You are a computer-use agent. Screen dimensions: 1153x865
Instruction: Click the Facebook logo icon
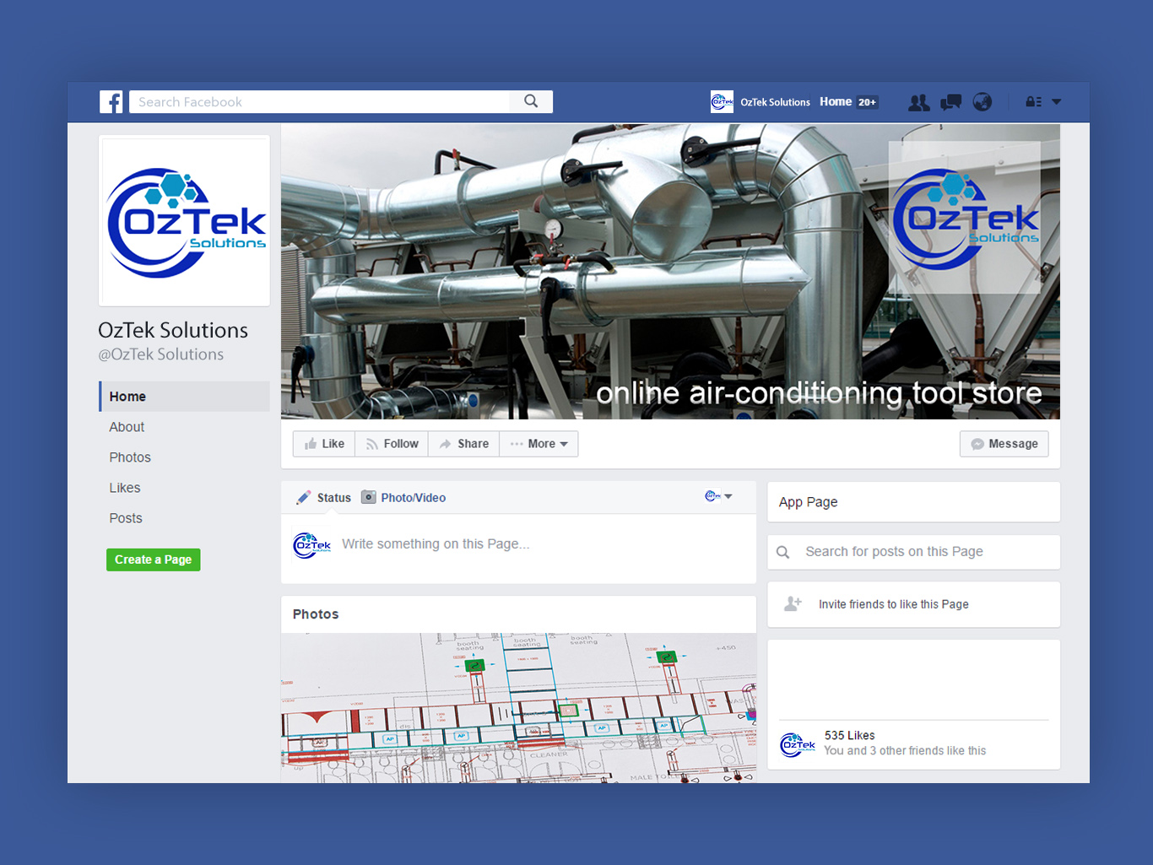[111, 102]
